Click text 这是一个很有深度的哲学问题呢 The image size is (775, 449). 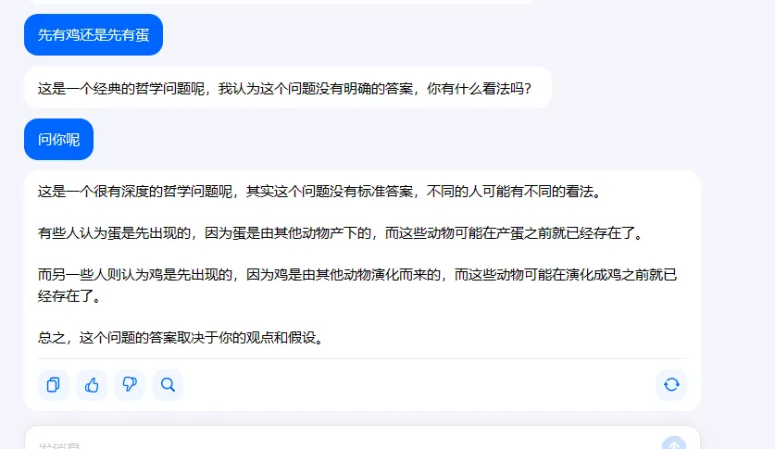(x=135, y=192)
